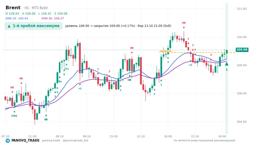Click the EMA 20 108.44 legend entry
This screenshot has width=257, height=145.
(x=17, y=19)
